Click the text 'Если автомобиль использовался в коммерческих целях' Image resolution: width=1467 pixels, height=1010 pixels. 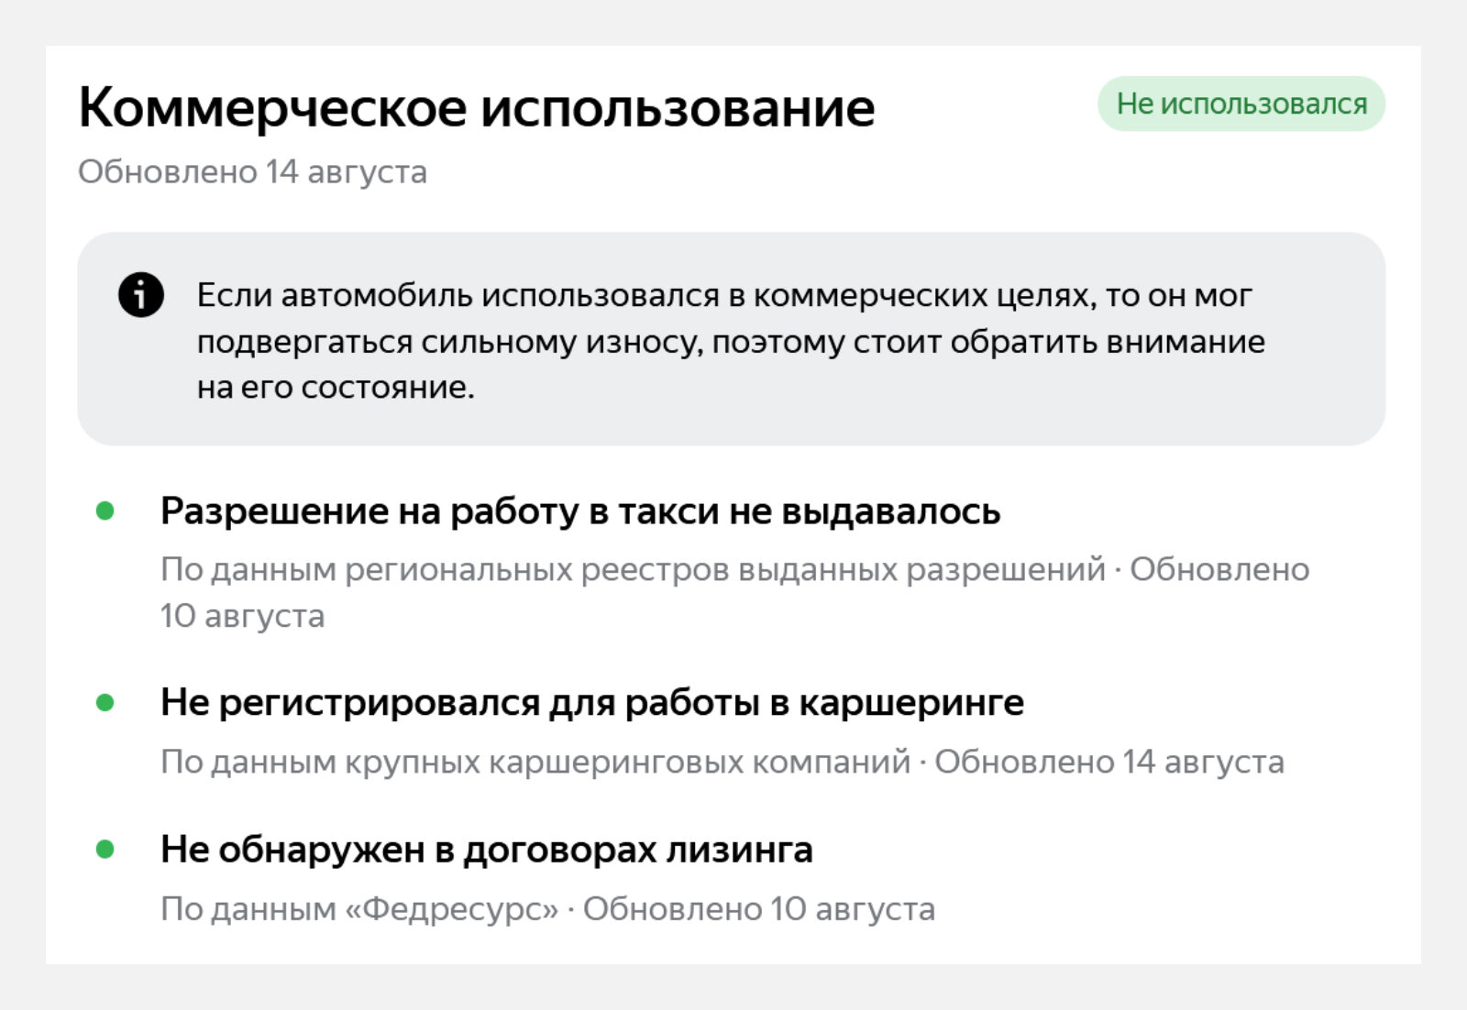[645, 295]
